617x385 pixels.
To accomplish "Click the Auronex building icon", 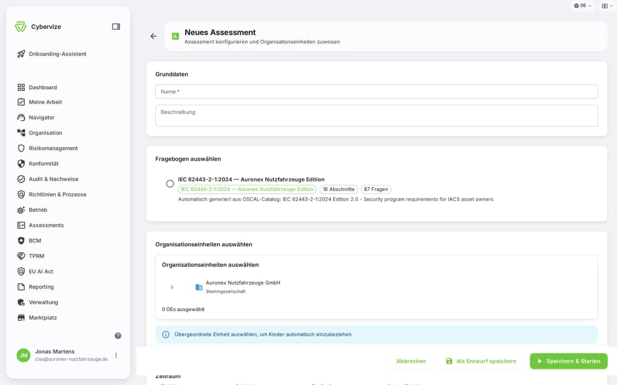I will 199,287.
